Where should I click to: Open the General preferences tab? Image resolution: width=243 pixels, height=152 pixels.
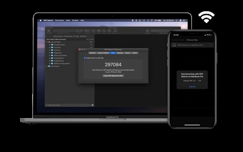point(93,53)
